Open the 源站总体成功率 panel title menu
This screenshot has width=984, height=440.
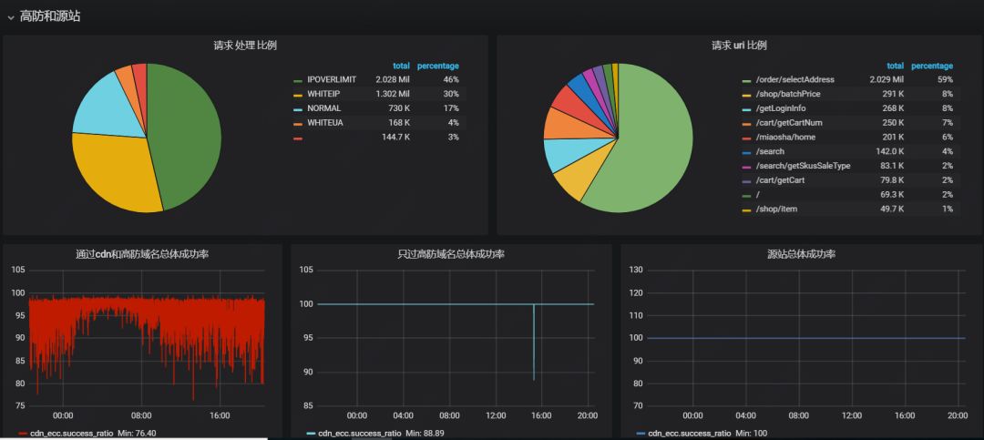[x=802, y=254]
